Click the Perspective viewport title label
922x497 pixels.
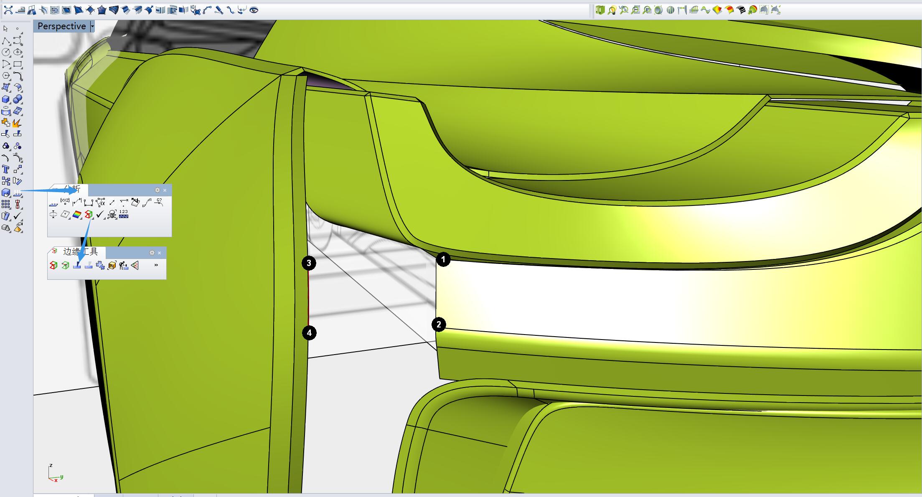point(61,26)
